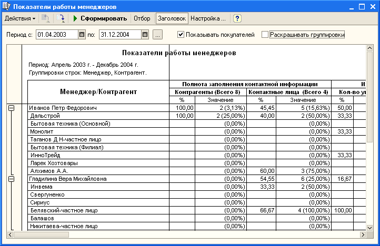Click the period selection ... button
The image size is (380, 246).
click(157, 35)
